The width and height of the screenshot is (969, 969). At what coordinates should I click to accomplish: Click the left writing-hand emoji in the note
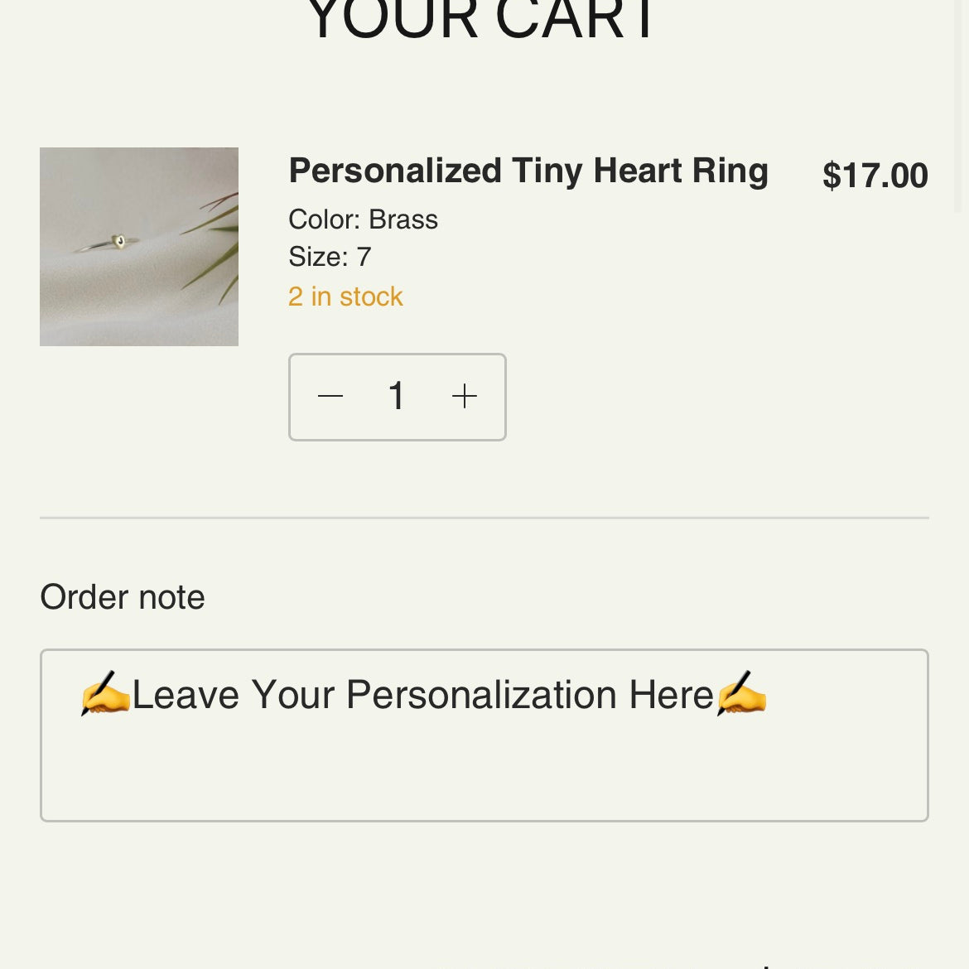105,694
